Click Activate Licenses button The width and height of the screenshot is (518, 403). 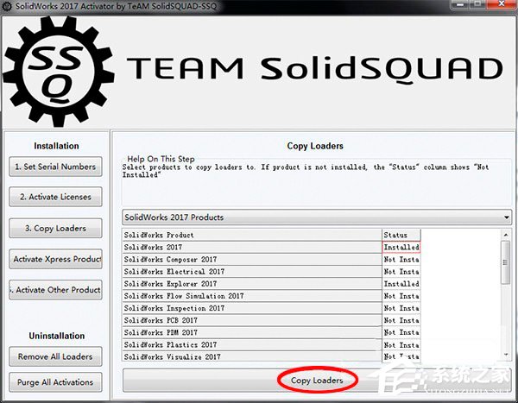[x=55, y=197]
